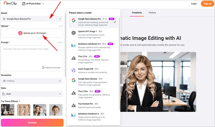Click the upload icon in the upload area
Viewport: 215px width, 127px height.
[x=20, y=33]
